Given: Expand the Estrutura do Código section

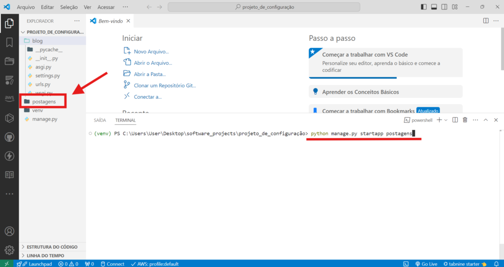Looking at the screenshot, I should pyautogui.click(x=52, y=247).
